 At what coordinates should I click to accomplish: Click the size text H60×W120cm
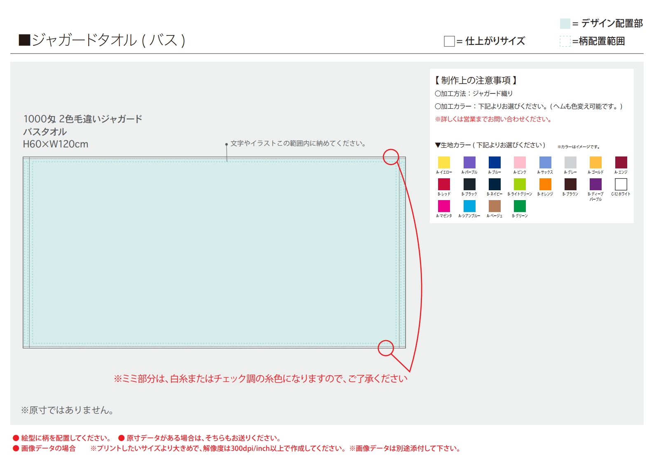tap(56, 144)
